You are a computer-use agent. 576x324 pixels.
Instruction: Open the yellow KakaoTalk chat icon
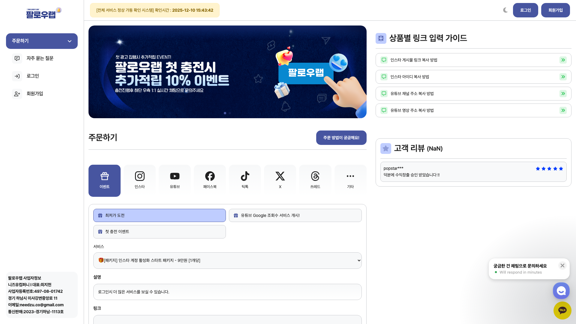[x=562, y=310]
